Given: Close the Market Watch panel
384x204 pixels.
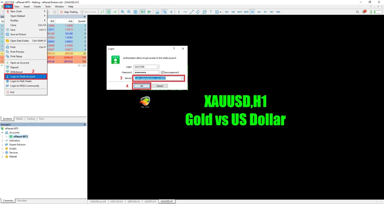Looking at the screenshot, I should [x=85, y=17].
